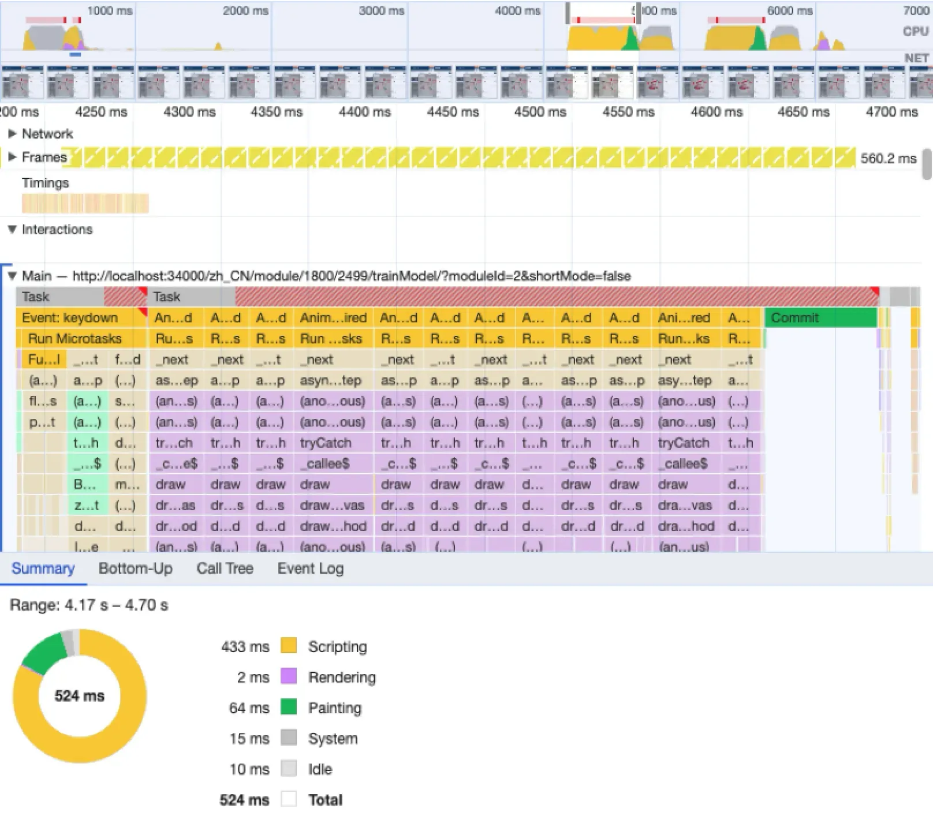This screenshot has width=933, height=831.
Task: Open the Call Tree tab
Action: pos(225,568)
